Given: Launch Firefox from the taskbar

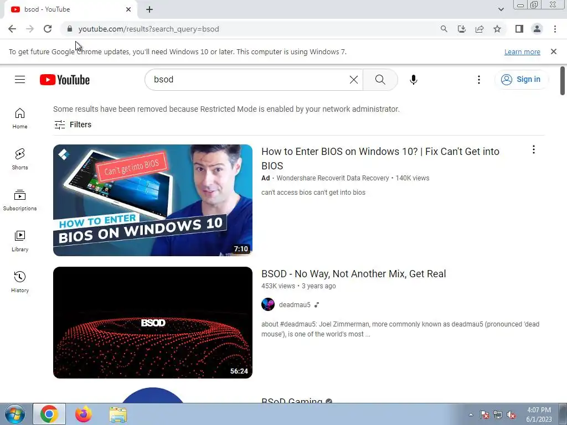Looking at the screenshot, I should pos(84,414).
